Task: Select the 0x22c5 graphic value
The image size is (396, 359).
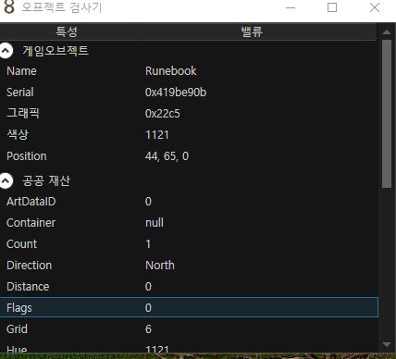Action: pos(163,114)
